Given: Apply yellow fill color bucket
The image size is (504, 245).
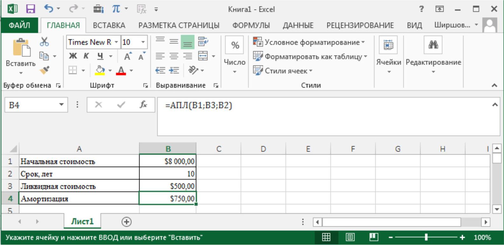Looking at the screenshot, I should click(100, 70).
